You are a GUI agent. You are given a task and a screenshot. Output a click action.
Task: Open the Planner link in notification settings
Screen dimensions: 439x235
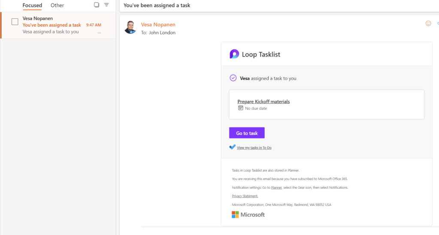(x=276, y=188)
